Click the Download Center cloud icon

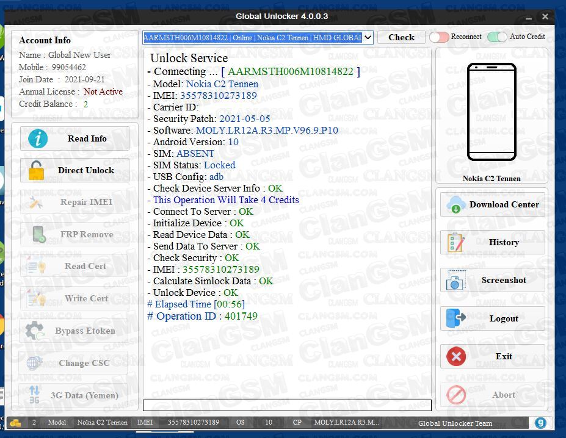pos(455,204)
